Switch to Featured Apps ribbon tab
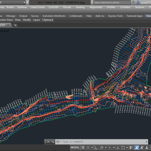The height and width of the screenshot is (151, 151). coord(134,16)
